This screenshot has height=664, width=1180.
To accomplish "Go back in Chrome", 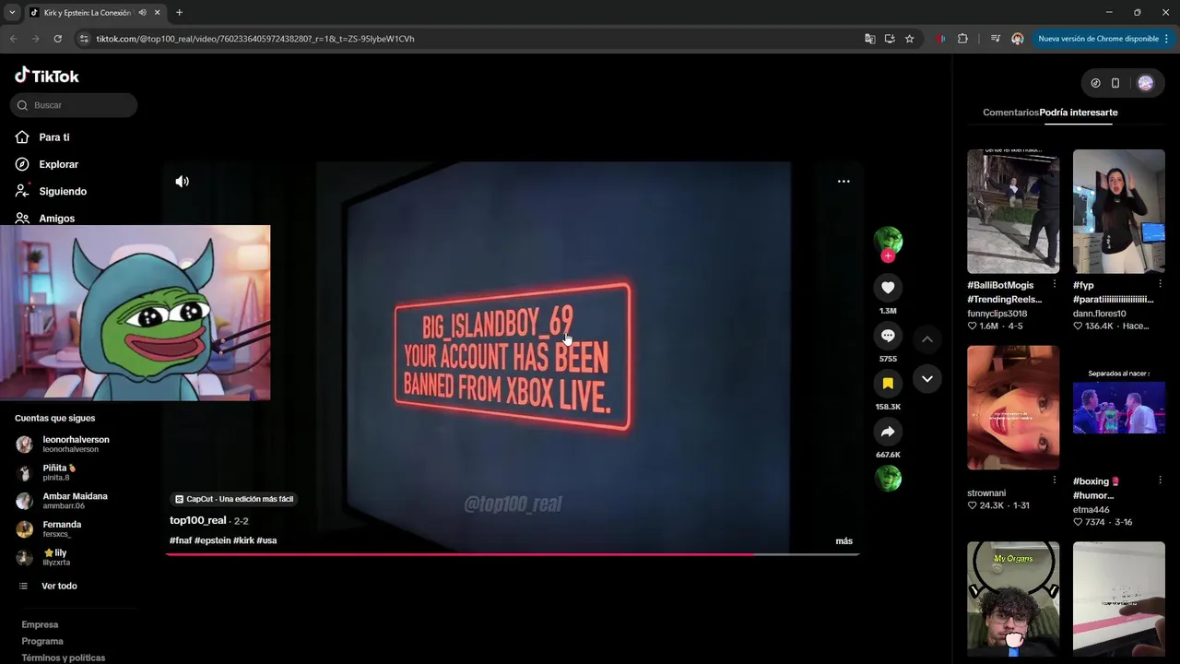I will (13, 39).
